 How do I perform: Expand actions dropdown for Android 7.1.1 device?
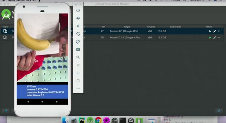pyautogui.click(x=219, y=37)
